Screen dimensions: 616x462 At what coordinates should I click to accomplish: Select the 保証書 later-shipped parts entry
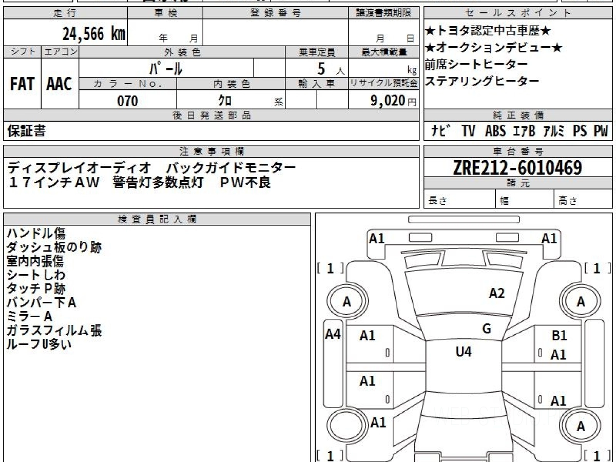pos(26,131)
